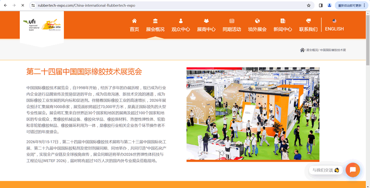
Task: Open the orange chat bubble button
Action: 352,170
